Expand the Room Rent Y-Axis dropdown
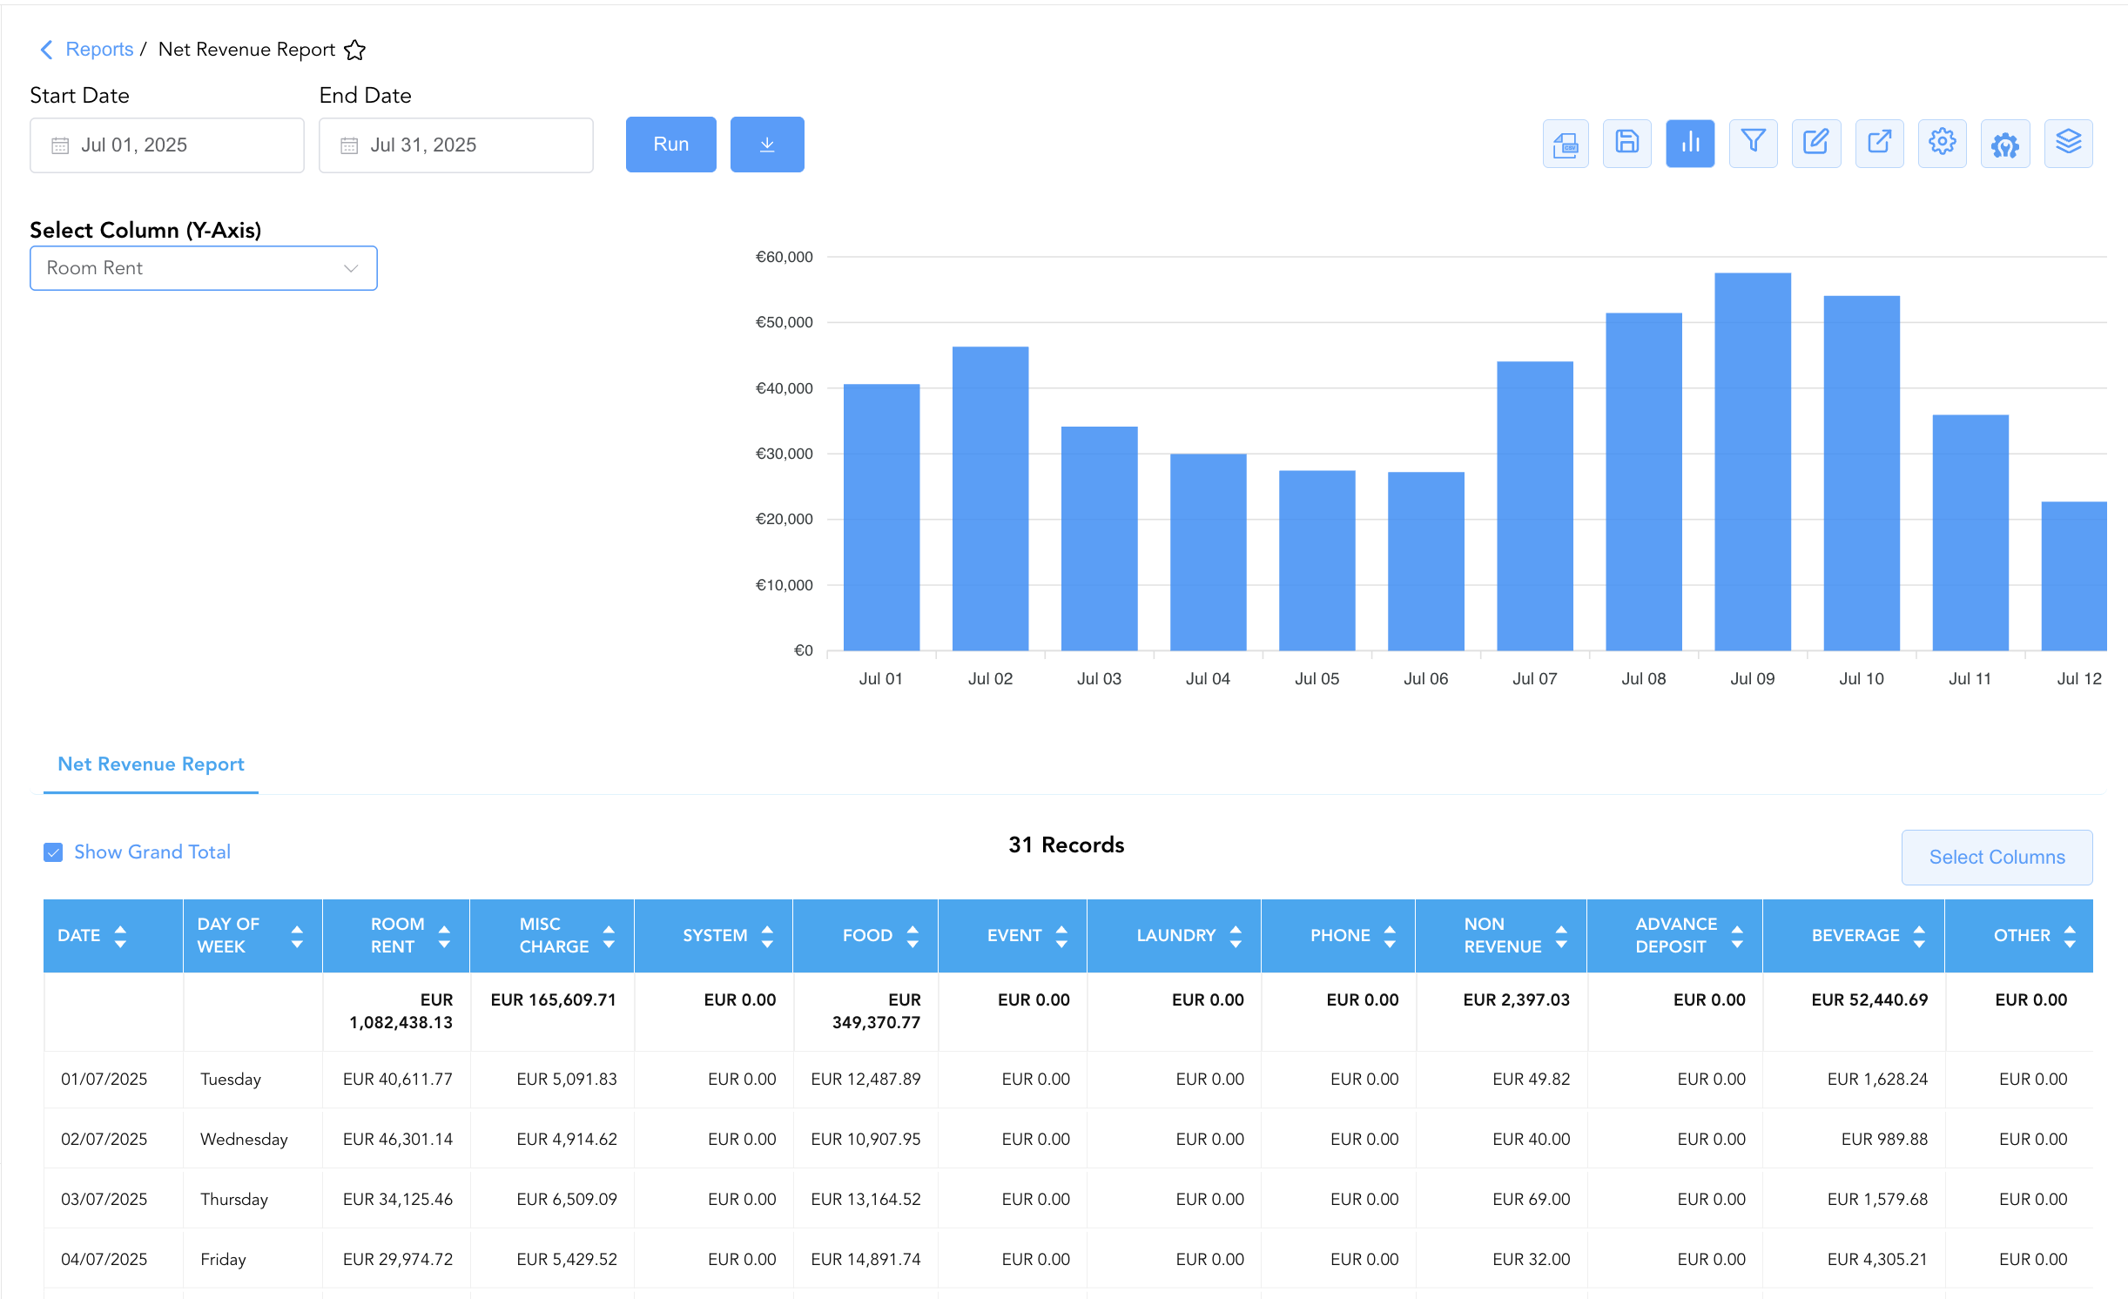Image resolution: width=2128 pixels, height=1299 pixels. tap(204, 268)
